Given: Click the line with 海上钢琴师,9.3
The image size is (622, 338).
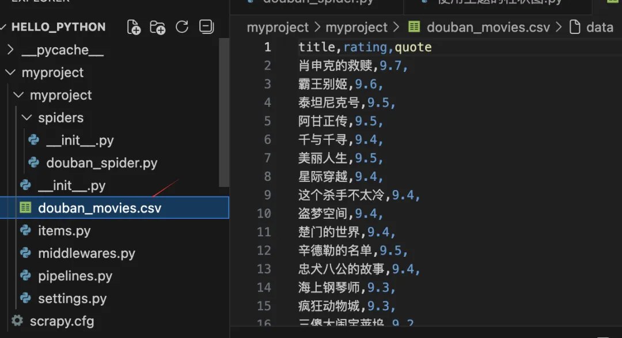Looking at the screenshot, I should point(347,288).
